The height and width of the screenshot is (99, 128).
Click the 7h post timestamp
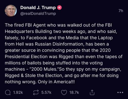[x=121, y=11]
